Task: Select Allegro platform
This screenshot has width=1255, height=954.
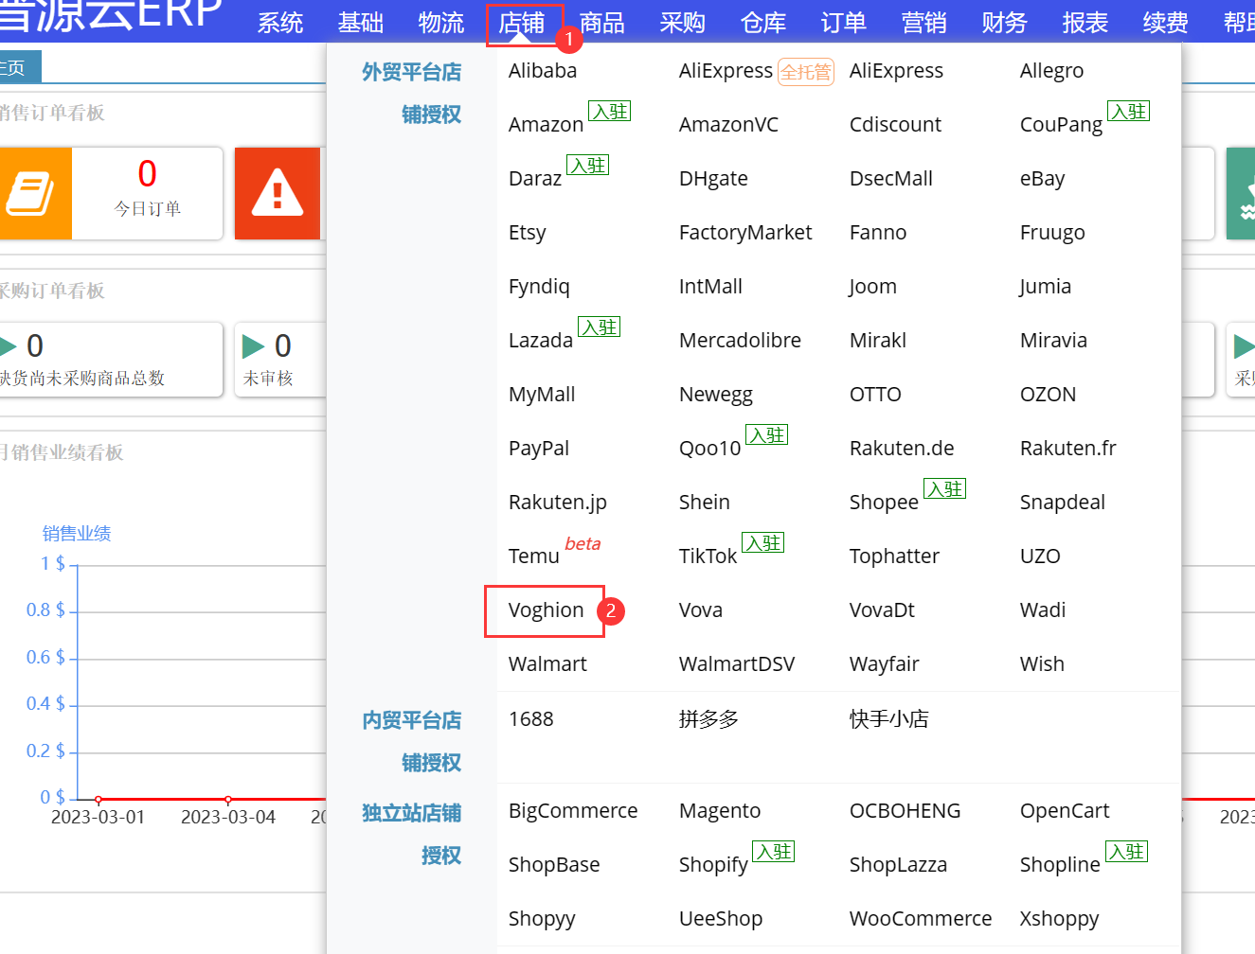Action: pos(1051,71)
